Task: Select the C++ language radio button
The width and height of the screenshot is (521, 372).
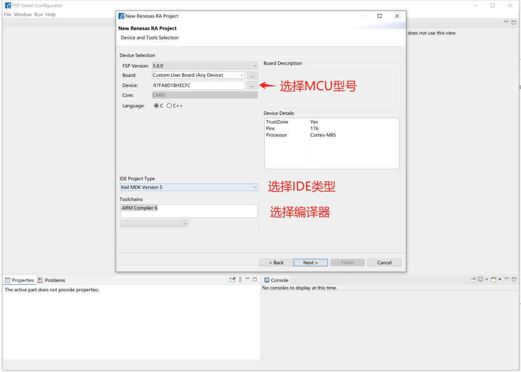Action: pos(169,106)
